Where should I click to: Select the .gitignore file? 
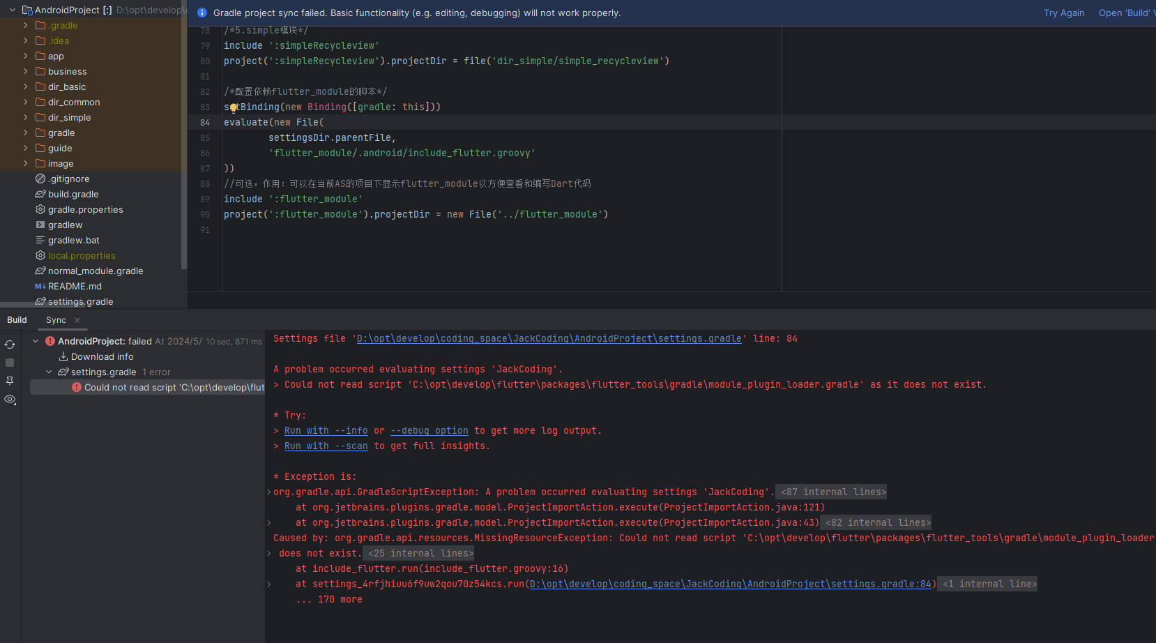(68, 179)
